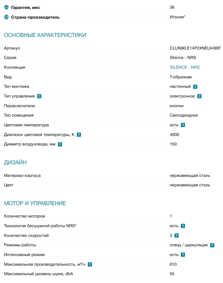
Task: Click help icon beside Максимальная производительность
Action: coord(90,264)
